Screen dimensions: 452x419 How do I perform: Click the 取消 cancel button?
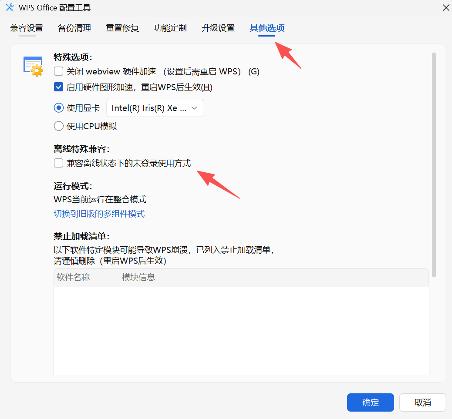(x=422, y=402)
